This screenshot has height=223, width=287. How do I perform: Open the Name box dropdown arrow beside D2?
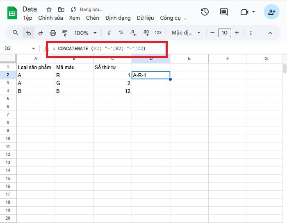click(x=34, y=49)
